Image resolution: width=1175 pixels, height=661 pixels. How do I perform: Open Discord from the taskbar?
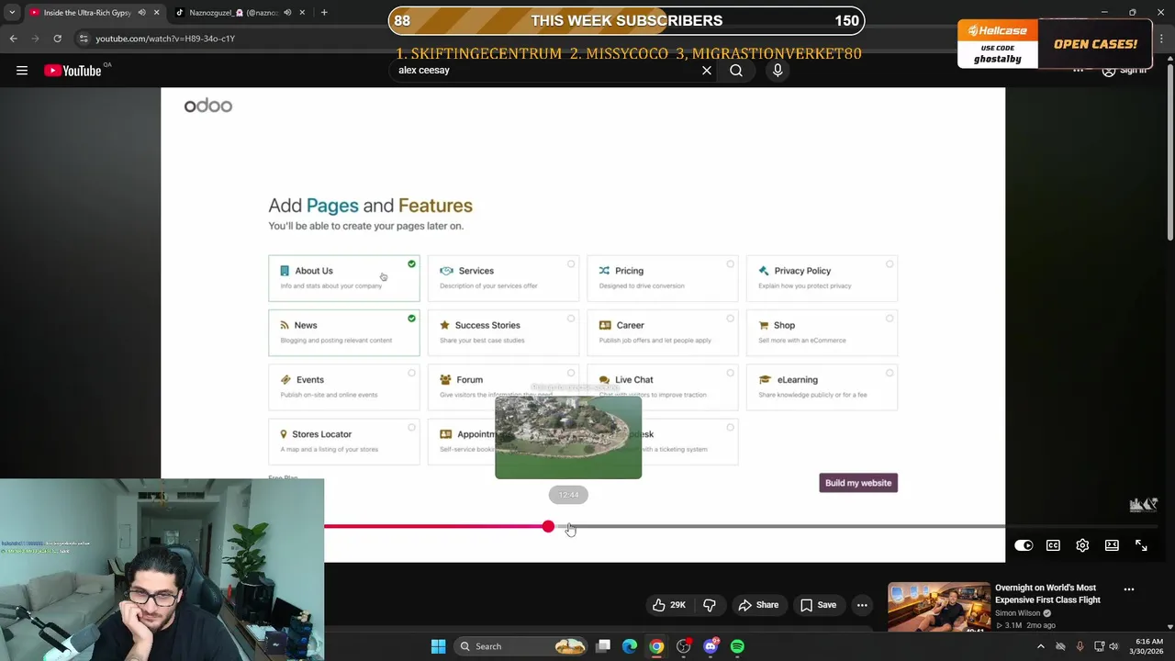click(711, 646)
